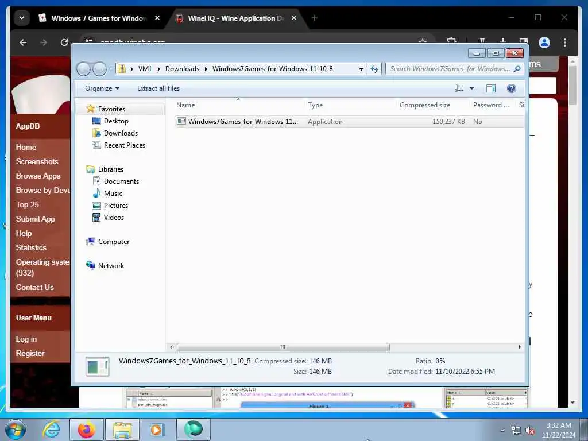The height and width of the screenshot is (441, 588).
Task: Toggle the preview pane icon
Action: [491, 88]
